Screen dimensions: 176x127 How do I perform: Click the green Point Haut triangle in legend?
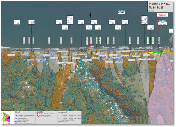16,114
